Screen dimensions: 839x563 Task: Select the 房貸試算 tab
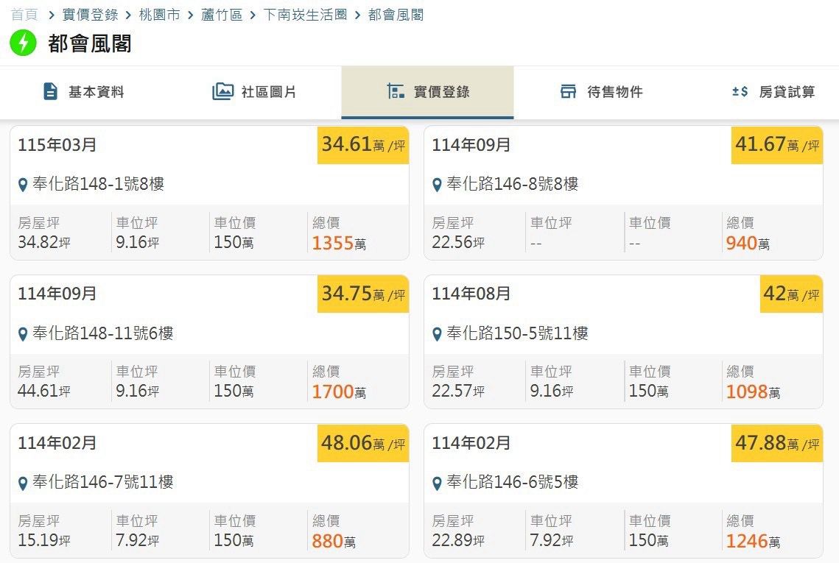[773, 92]
